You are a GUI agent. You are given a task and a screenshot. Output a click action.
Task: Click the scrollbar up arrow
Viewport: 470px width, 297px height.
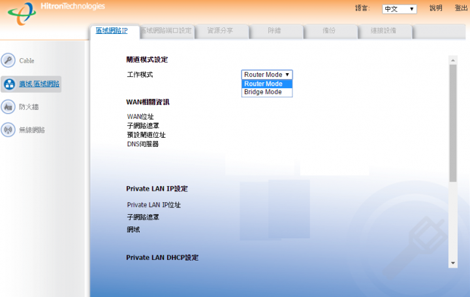pos(453,60)
